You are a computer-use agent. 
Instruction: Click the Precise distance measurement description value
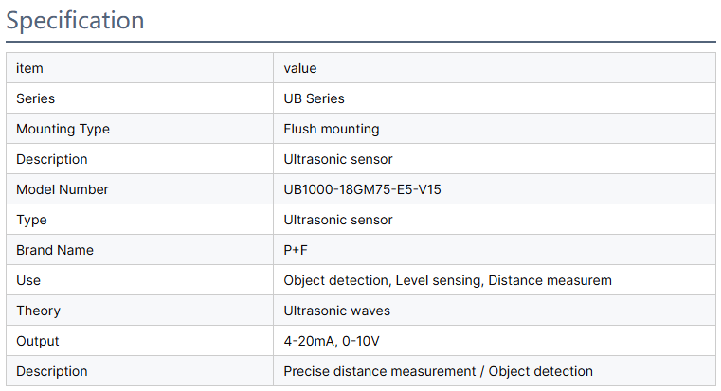tap(438, 371)
